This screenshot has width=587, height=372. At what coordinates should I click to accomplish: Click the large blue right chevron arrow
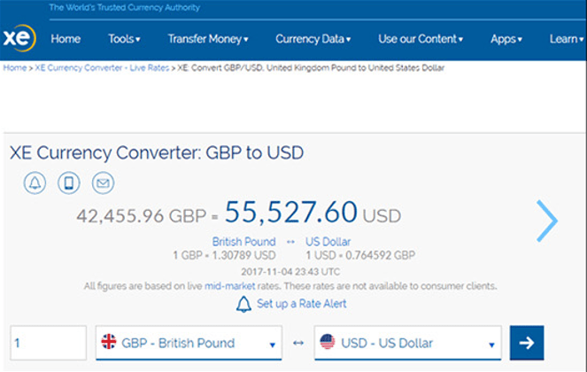[x=547, y=221]
